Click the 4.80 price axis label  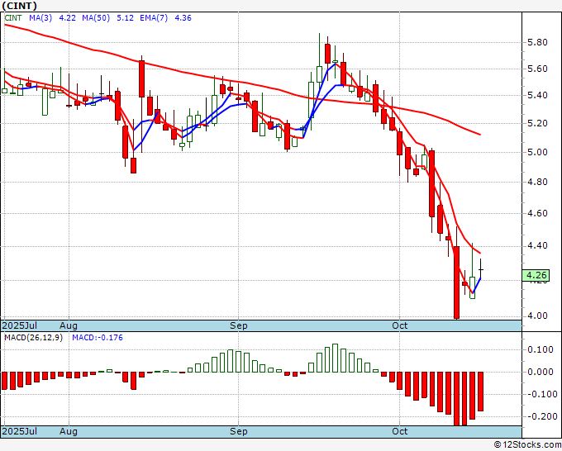538,182
